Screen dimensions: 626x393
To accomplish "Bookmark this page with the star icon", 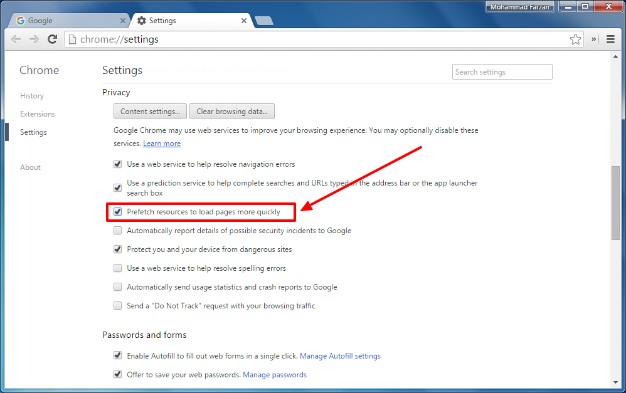I will tap(575, 39).
